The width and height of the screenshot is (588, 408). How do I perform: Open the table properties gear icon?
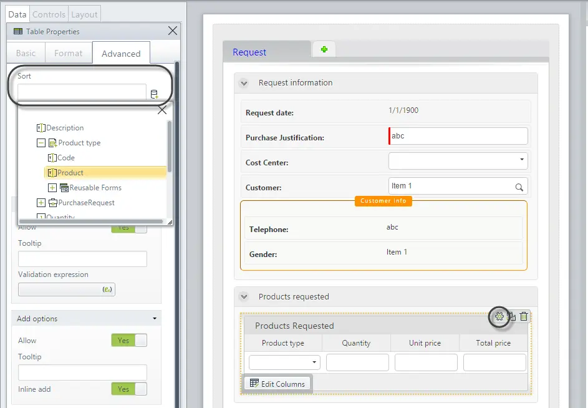click(499, 316)
